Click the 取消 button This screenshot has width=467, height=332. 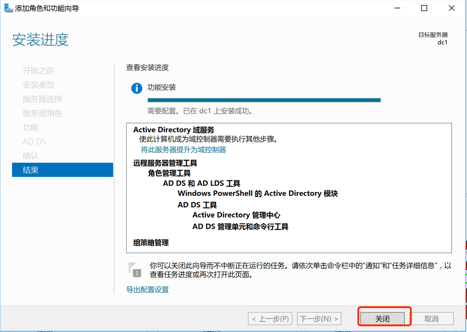click(431, 318)
